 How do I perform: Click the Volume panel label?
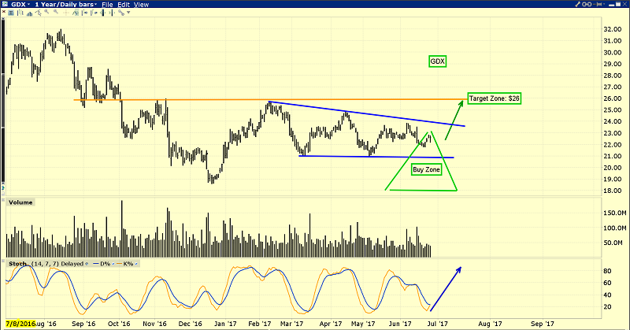tap(20, 202)
